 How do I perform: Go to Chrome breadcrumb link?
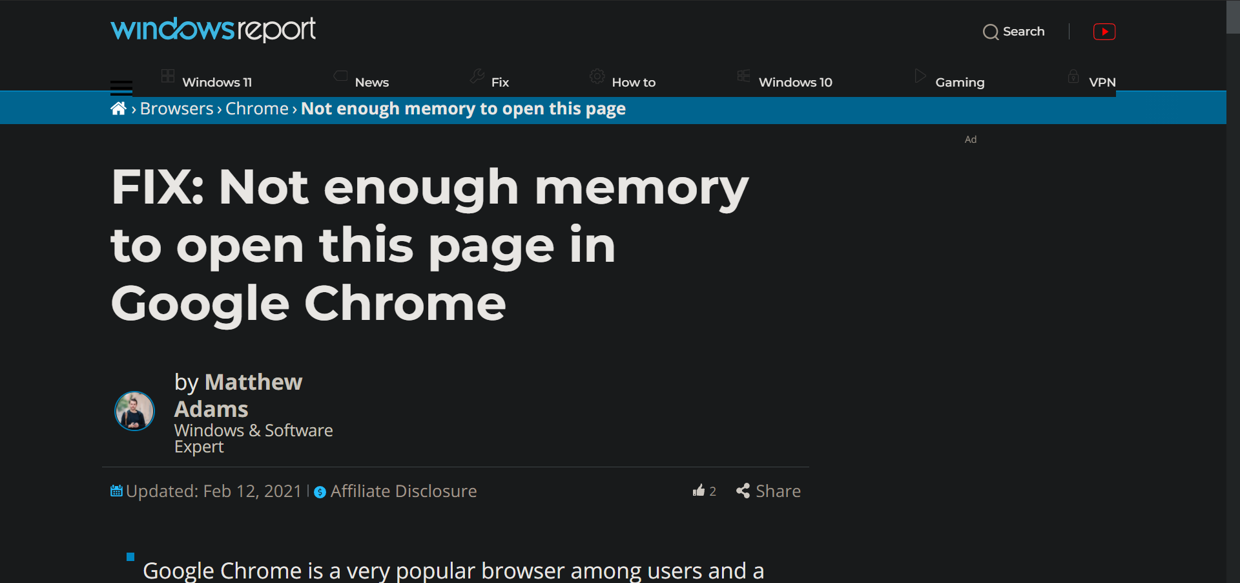click(x=256, y=109)
